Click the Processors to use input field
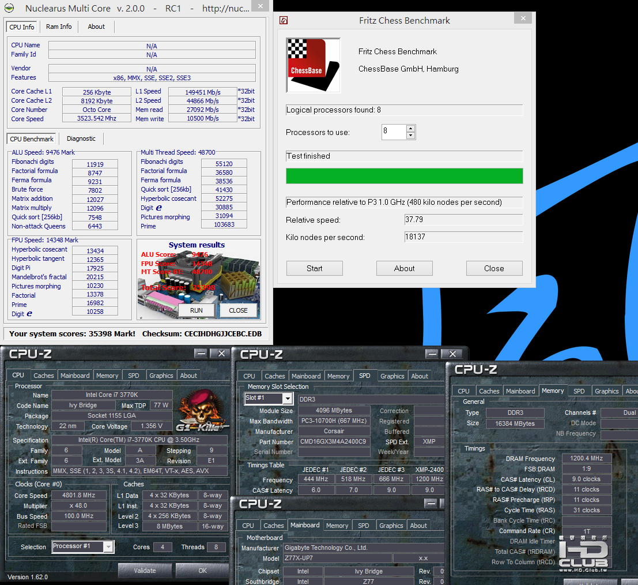Viewport: 638px width, 585px height. pos(394,132)
